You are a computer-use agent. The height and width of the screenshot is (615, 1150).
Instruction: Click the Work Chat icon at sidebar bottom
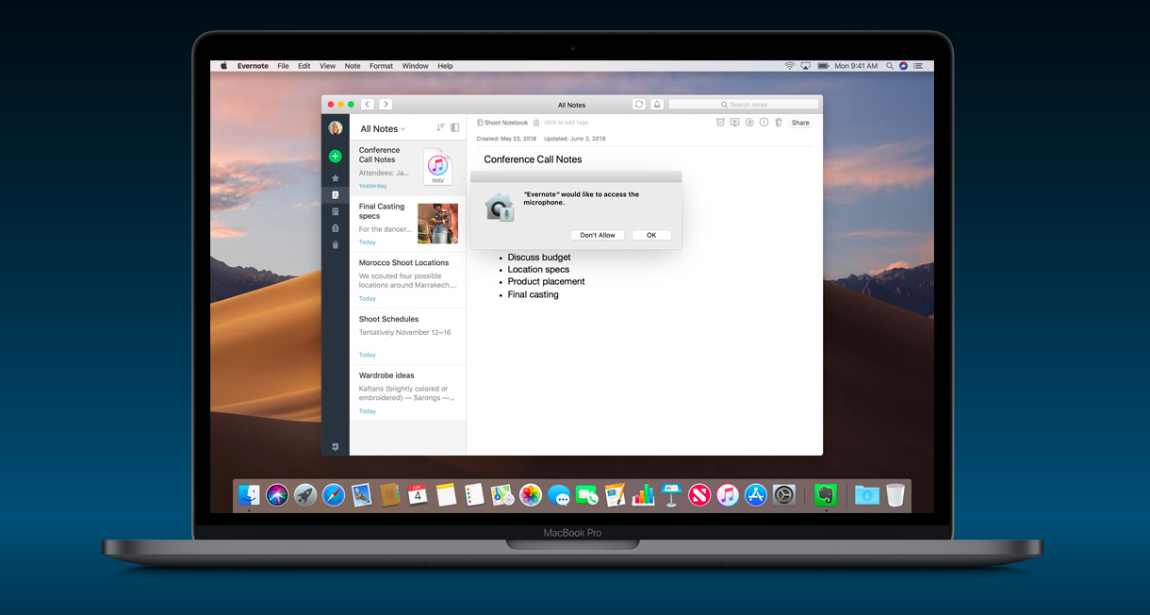(335, 446)
